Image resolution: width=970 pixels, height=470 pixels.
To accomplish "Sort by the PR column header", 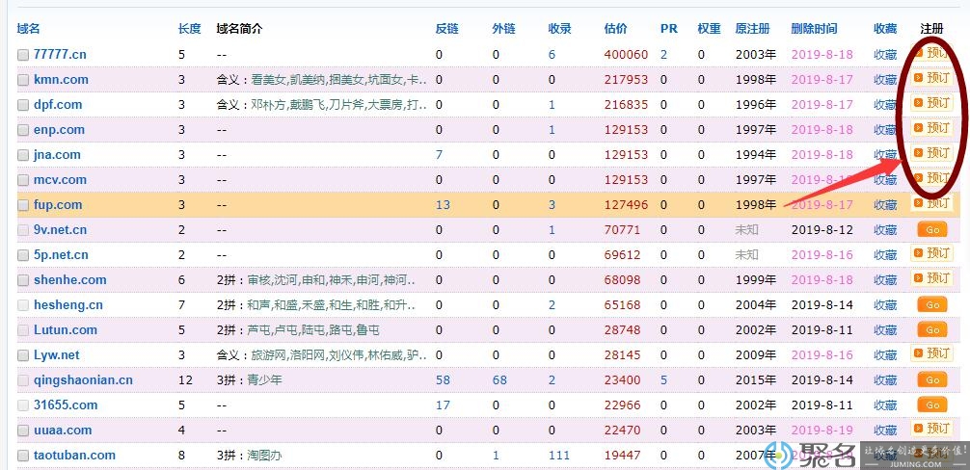I will click(669, 28).
